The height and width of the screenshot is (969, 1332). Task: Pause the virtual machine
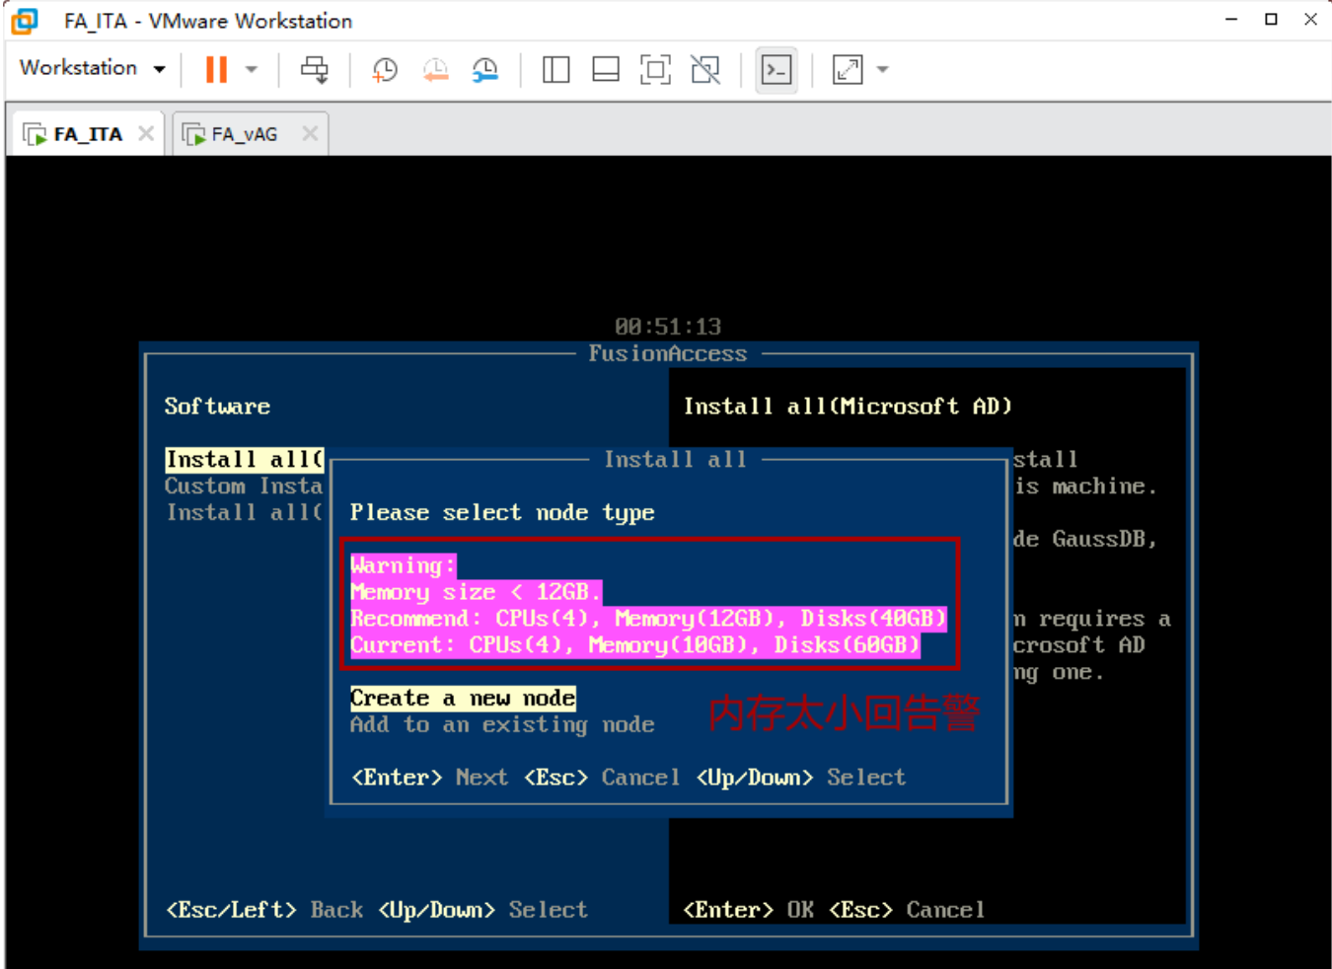tap(216, 69)
